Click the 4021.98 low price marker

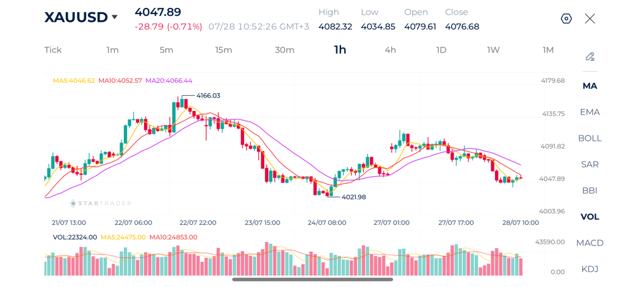(x=353, y=197)
